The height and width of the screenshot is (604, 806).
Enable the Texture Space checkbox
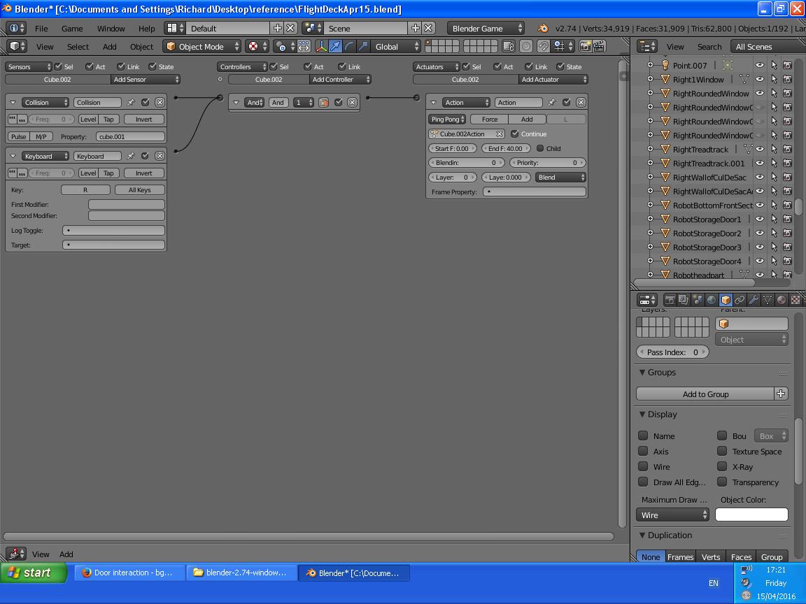coord(722,451)
